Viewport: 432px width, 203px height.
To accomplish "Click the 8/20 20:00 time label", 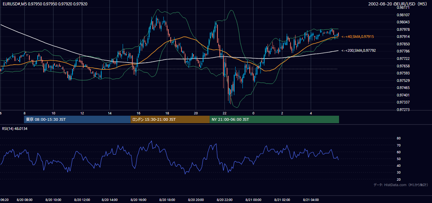I will click(x=196, y=200).
